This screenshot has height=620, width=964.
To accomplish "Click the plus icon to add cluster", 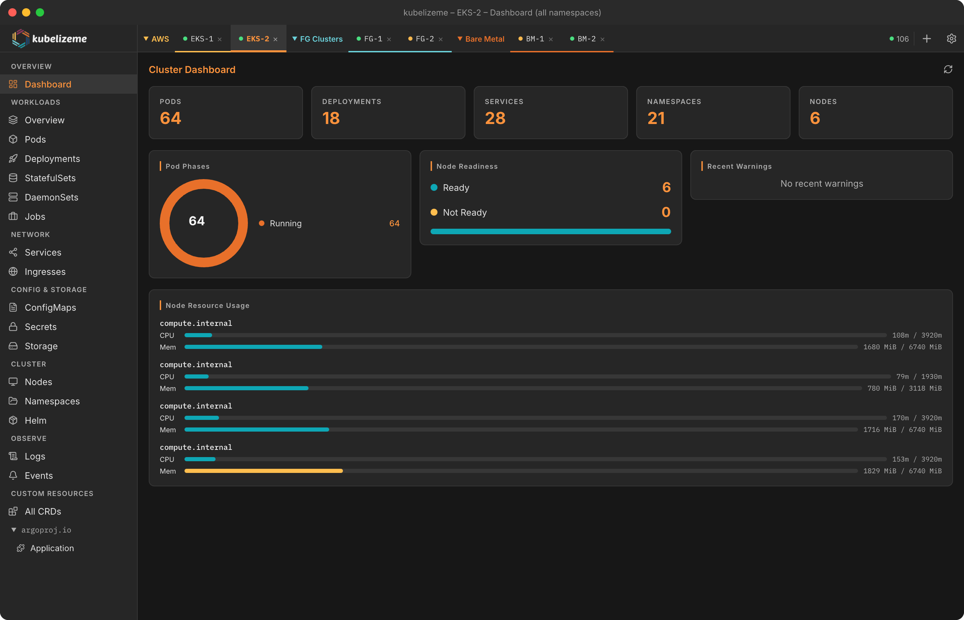I will [x=926, y=39].
